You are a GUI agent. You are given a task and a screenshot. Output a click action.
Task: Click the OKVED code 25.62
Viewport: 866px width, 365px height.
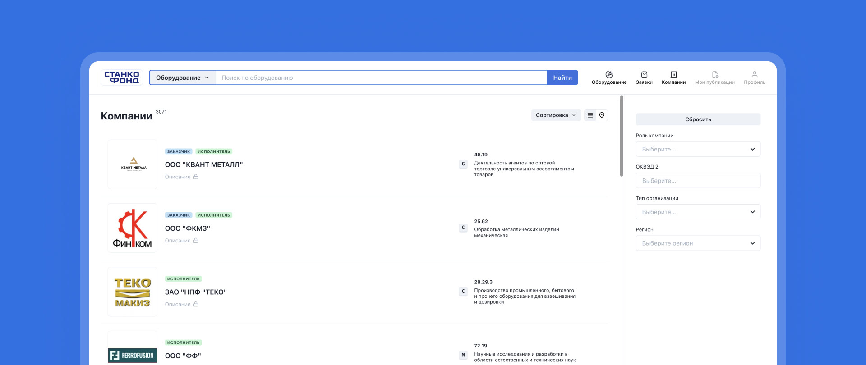[x=481, y=222]
